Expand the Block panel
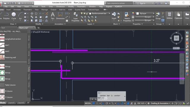 point(116,24)
